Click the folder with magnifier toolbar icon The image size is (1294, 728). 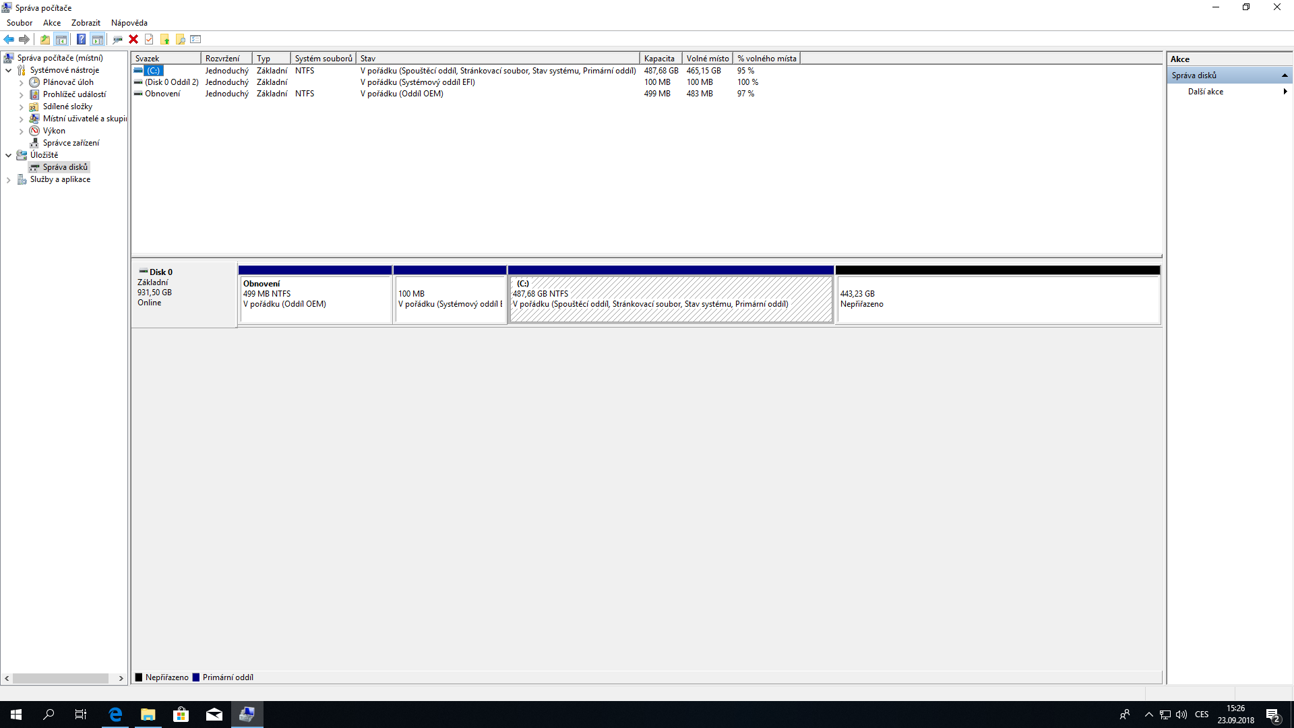point(181,39)
